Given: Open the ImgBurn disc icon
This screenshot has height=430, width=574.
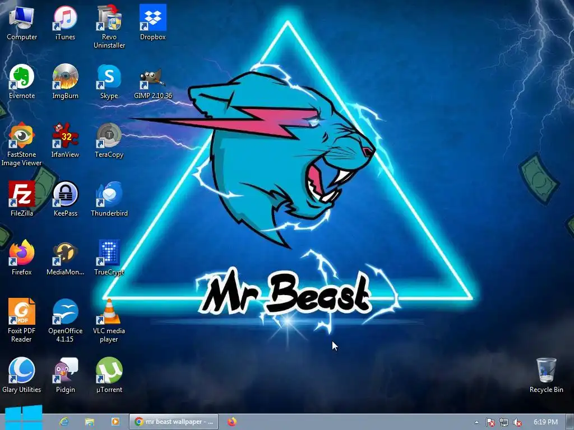Looking at the screenshot, I should (65, 81).
